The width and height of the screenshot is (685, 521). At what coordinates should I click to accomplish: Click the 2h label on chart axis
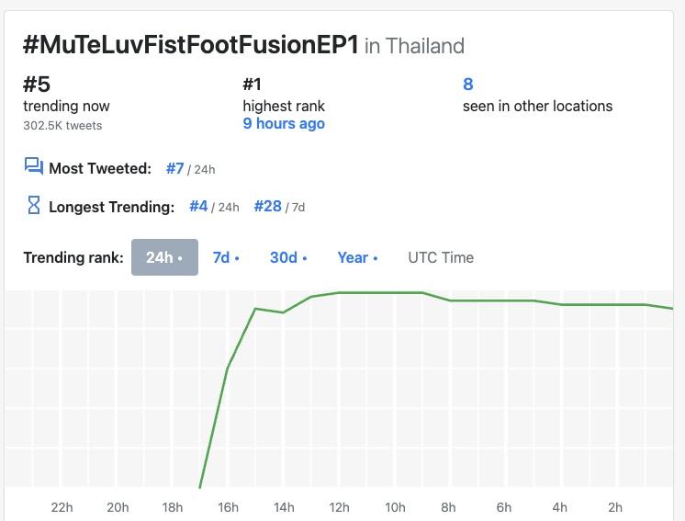click(x=615, y=507)
